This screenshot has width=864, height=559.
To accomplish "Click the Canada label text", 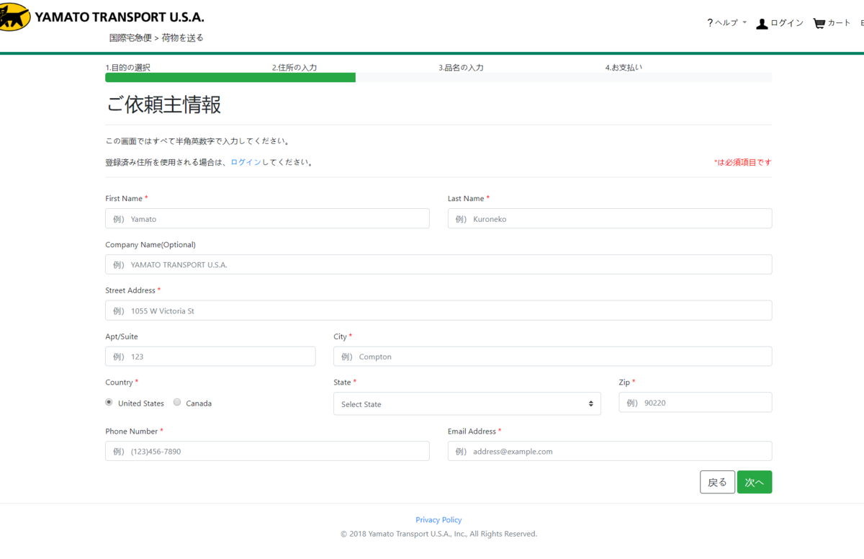I will pyautogui.click(x=199, y=403).
